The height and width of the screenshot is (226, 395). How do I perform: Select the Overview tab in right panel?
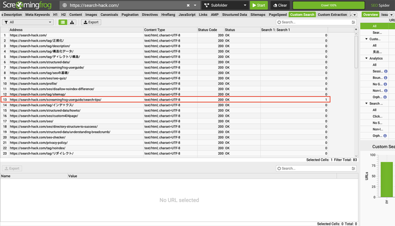(370, 15)
